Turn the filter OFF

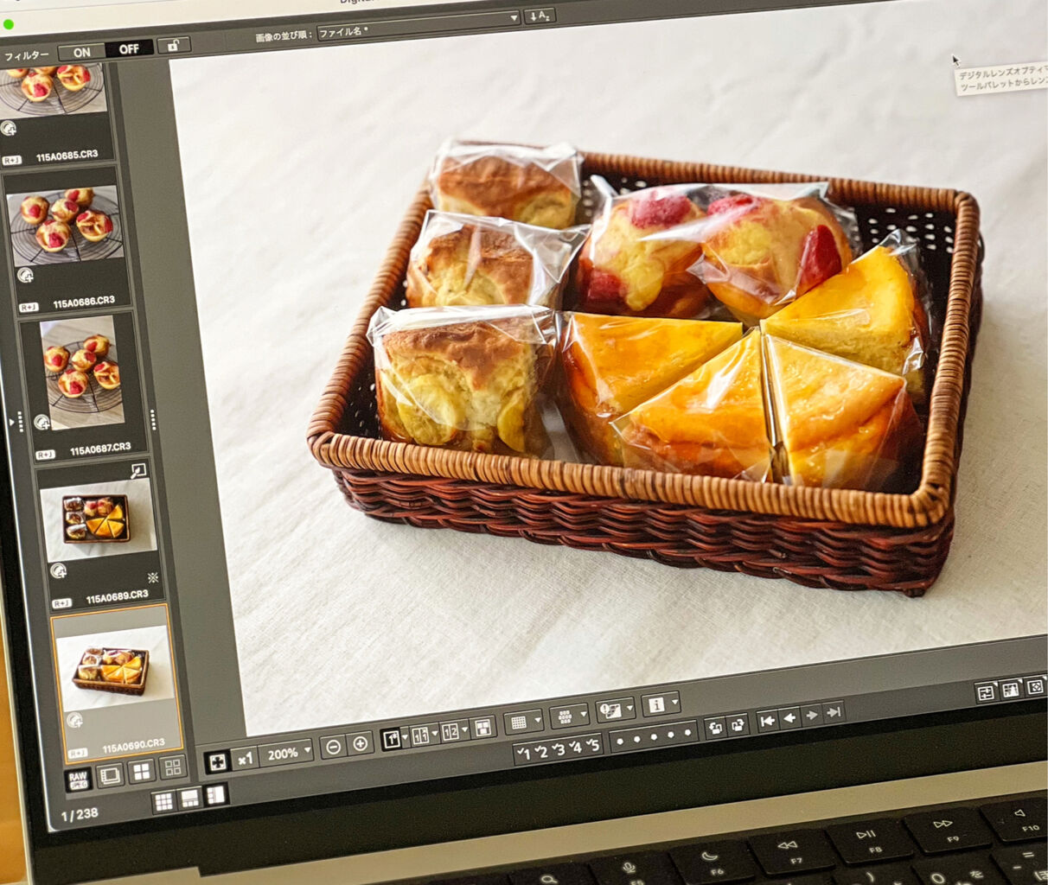coord(129,49)
